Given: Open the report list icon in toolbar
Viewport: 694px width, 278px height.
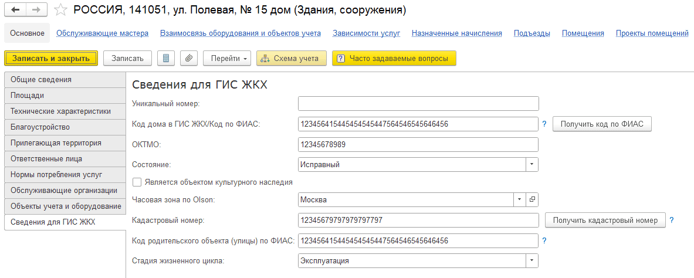Looking at the screenshot, I should click(x=166, y=58).
